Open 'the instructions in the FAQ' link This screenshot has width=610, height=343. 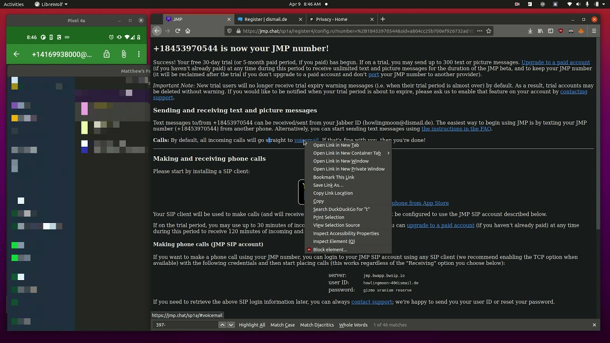click(x=456, y=129)
